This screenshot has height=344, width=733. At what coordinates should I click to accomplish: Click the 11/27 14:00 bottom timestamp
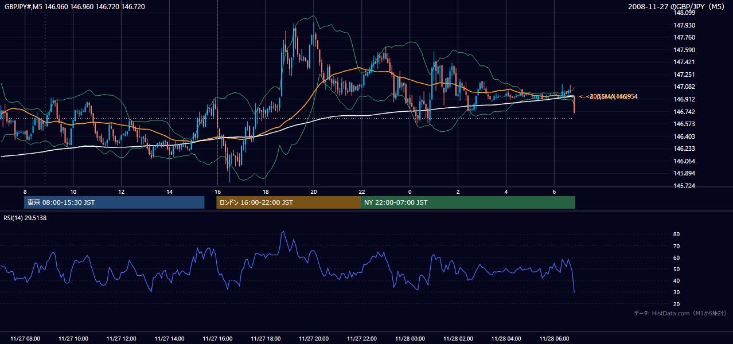(x=169, y=339)
